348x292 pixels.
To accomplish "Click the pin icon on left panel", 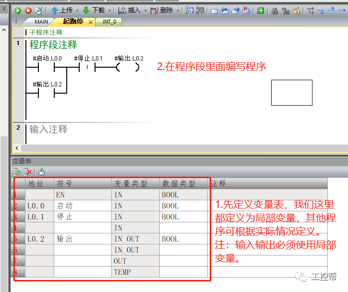I will tap(4, 9).
